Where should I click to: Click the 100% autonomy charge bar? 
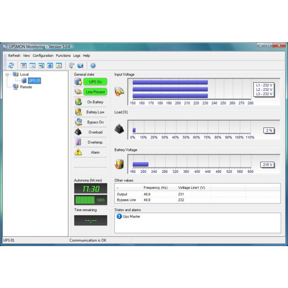(90, 200)
